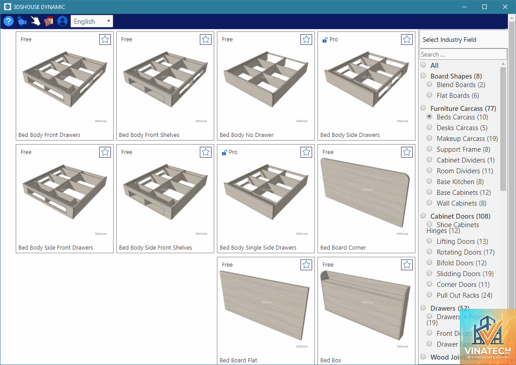Select Base Kitchen (8) radio option

(429, 181)
